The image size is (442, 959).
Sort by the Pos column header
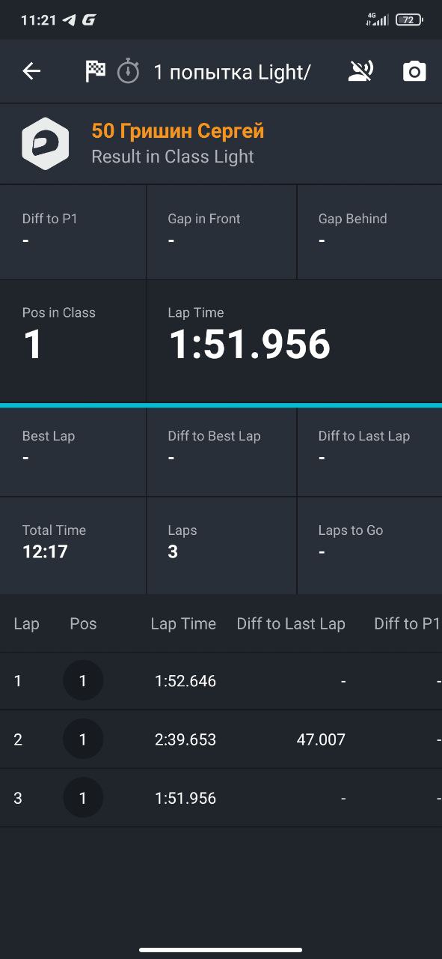coord(83,623)
